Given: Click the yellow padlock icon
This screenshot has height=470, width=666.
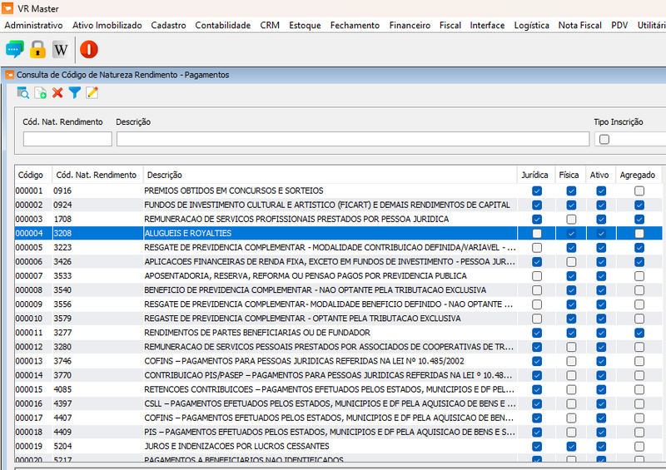Looking at the screenshot, I should (x=37, y=50).
